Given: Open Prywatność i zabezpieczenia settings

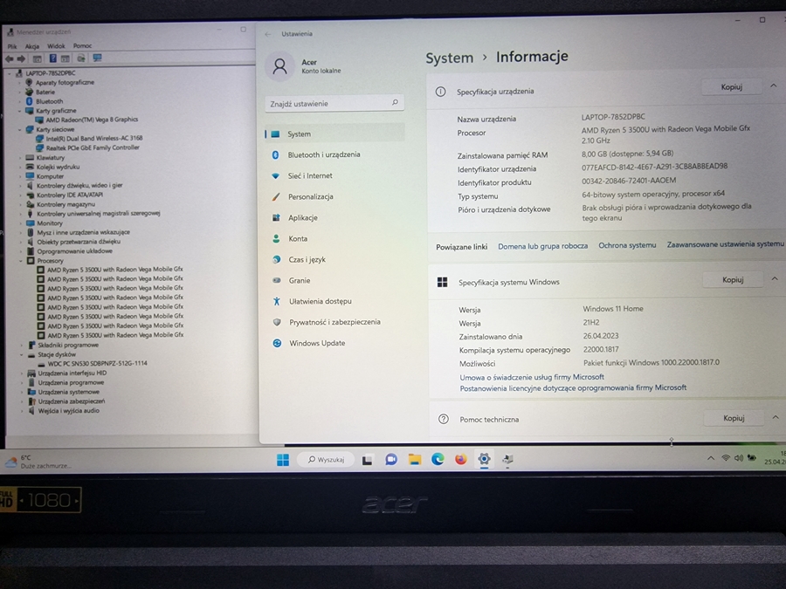Looking at the screenshot, I should [x=334, y=322].
